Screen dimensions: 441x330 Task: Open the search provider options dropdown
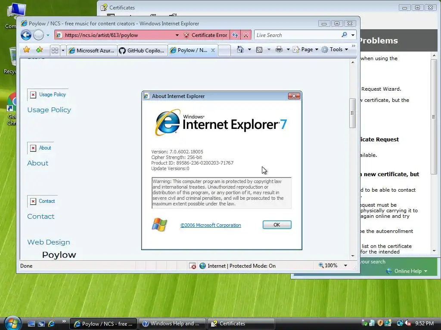(x=353, y=35)
